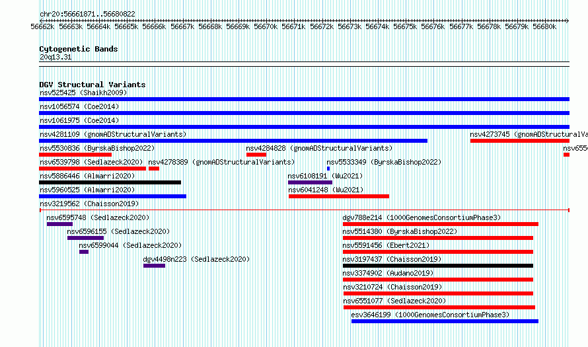Click the thin red nsv3219562 variant line
This screenshot has height=347, width=588.
click(304, 210)
